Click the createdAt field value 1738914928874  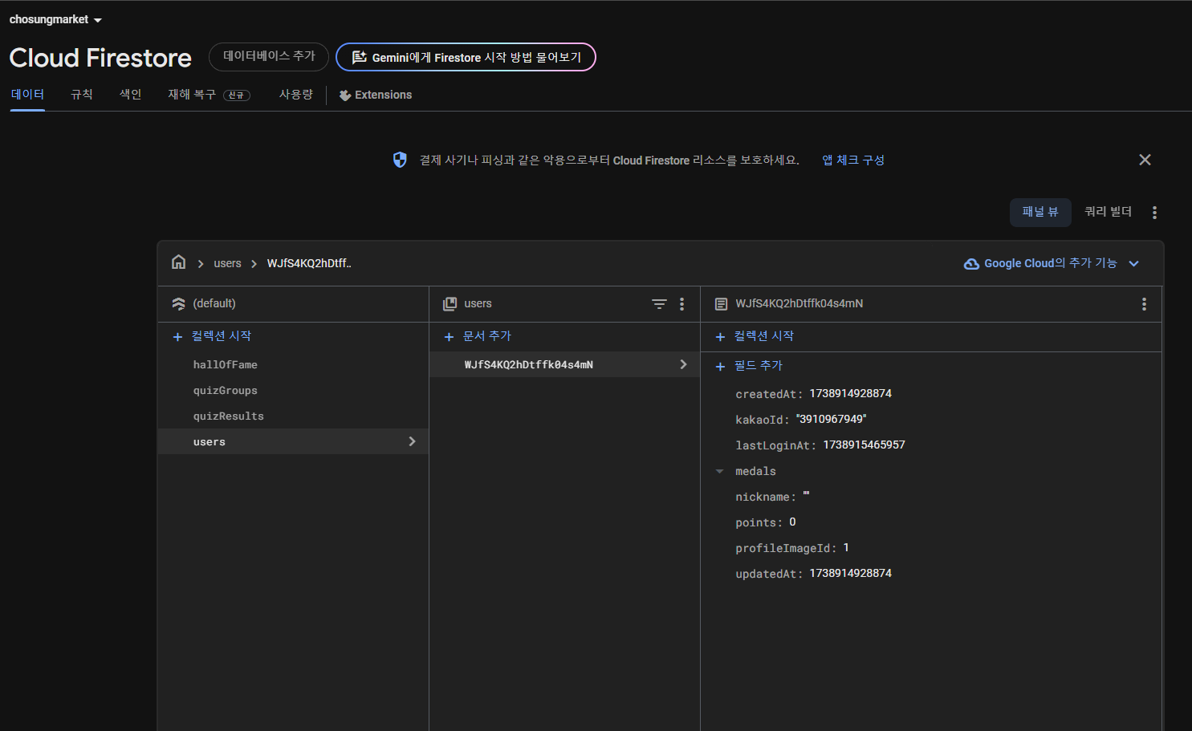click(x=851, y=393)
